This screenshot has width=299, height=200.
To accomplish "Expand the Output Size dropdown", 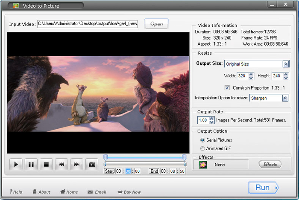I will [285, 64].
